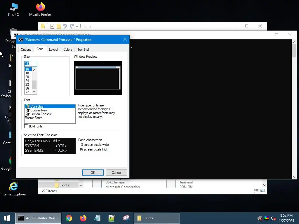Launch Firefox from the taskbar

(x=83, y=218)
